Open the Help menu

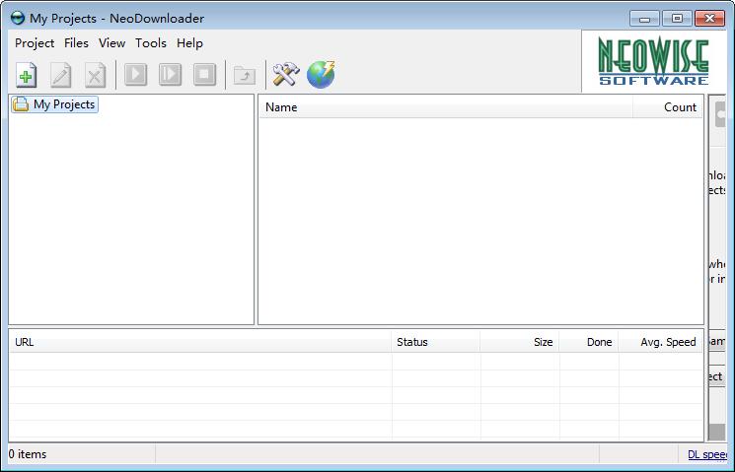coord(189,43)
